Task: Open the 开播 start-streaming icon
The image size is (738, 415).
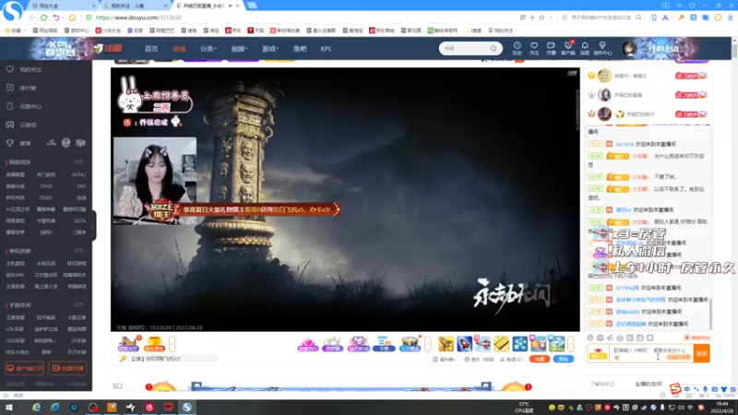Action: [x=551, y=48]
